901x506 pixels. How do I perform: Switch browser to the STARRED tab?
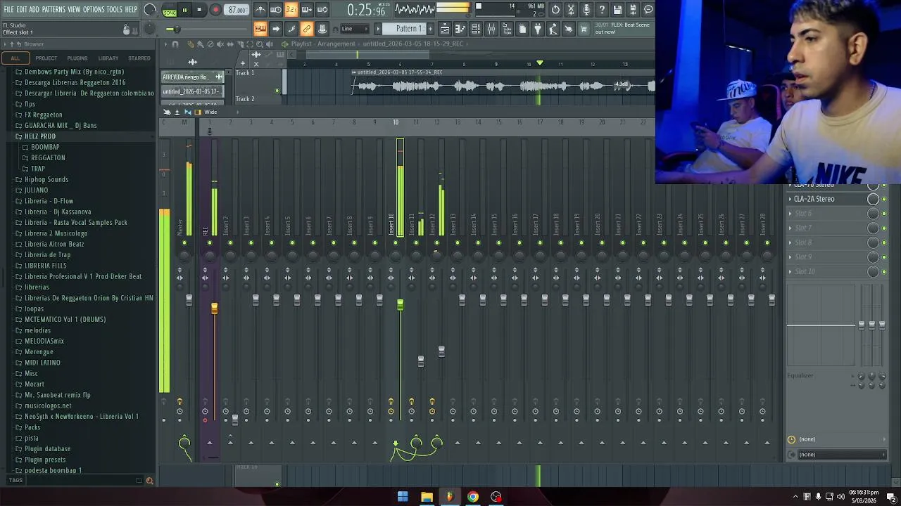139,58
